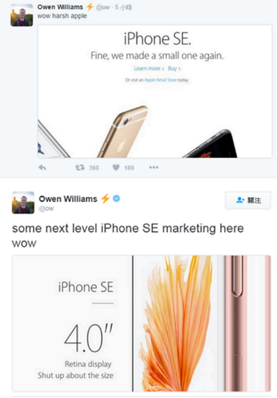Click the lightning bolt in second tweet header
Viewport: 277px width, 398px height.
(105, 199)
